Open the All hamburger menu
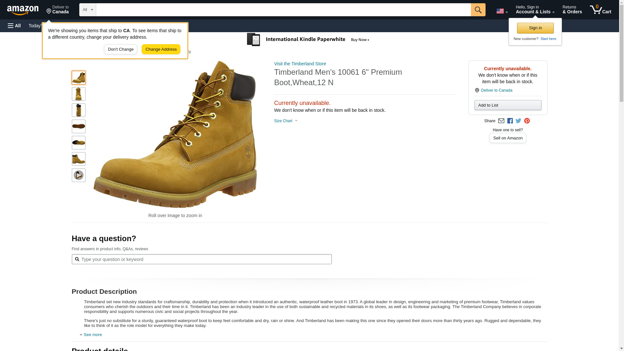The image size is (624, 351). click(x=14, y=26)
